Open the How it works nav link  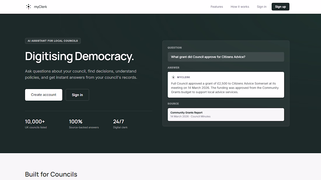(240, 7)
